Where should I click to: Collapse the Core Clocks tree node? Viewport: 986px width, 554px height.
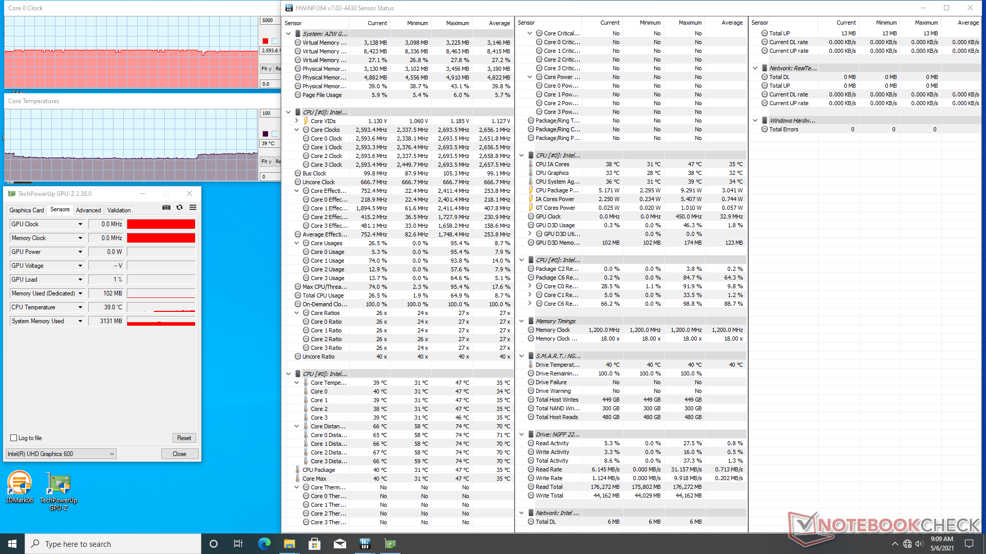297,130
